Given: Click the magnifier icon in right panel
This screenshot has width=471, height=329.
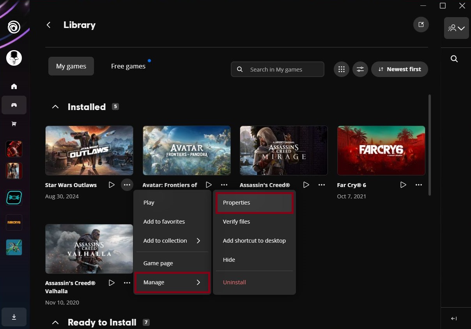Looking at the screenshot, I should click(x=454, y=59).
